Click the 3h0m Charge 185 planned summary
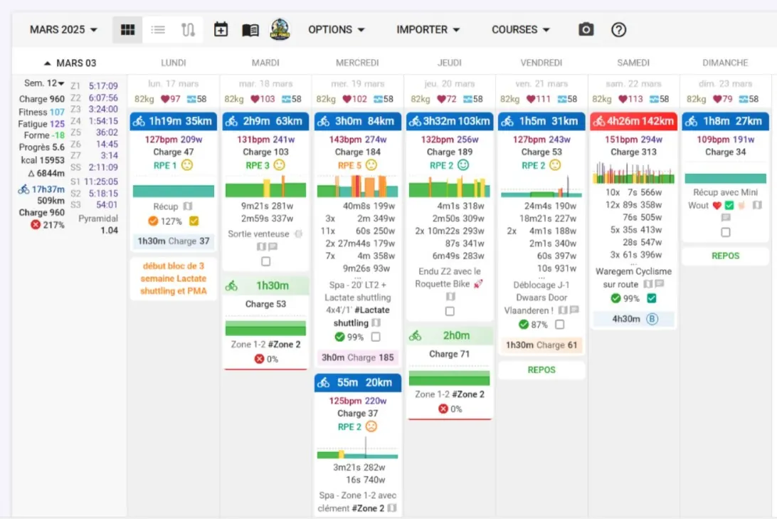The height and width of the screenshot is (519, 777). (x=357, y=357)
